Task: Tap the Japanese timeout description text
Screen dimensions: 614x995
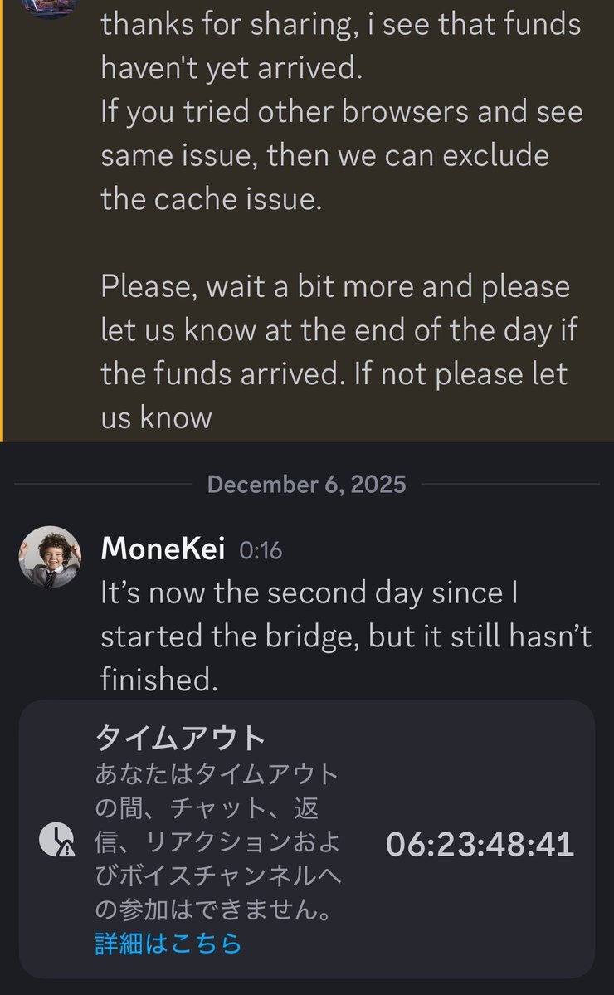Action: point(217,842)
